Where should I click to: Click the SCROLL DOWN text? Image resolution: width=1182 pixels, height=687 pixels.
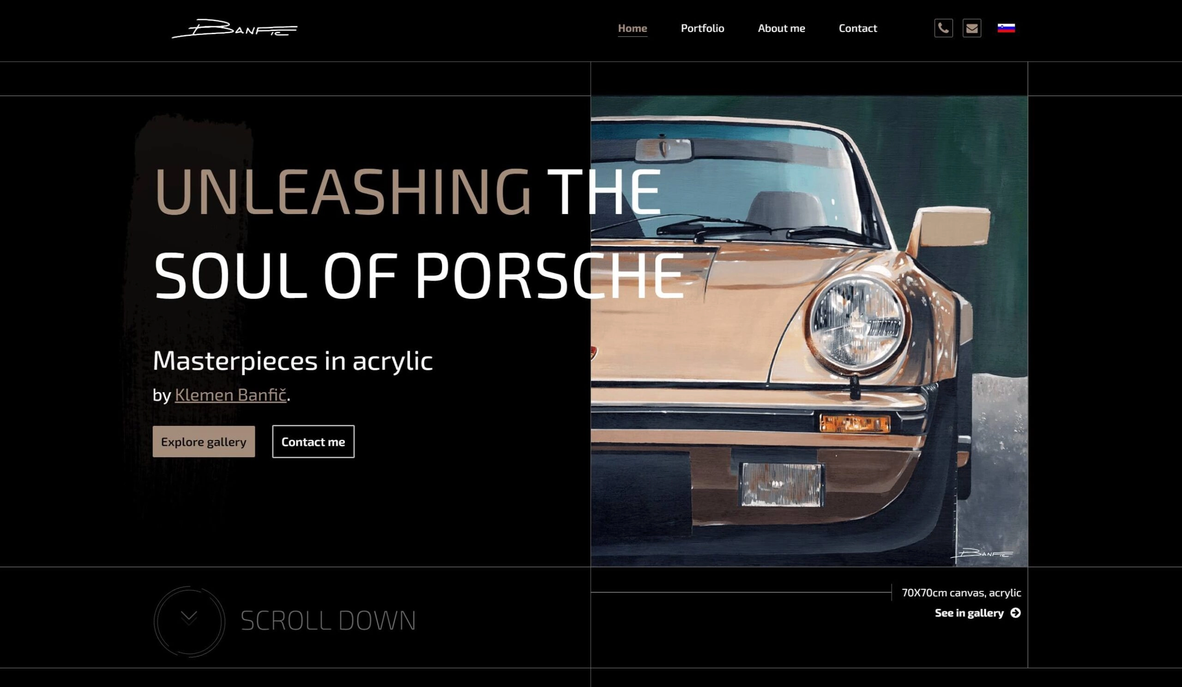pos(328,621)
